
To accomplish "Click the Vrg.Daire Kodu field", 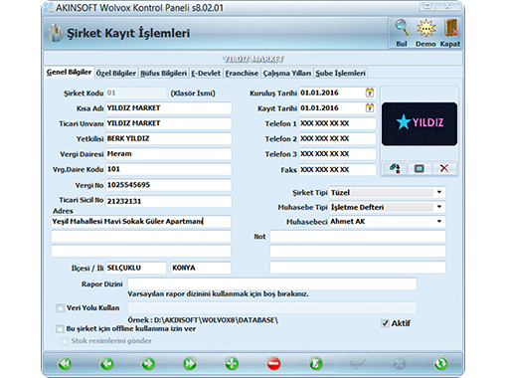I will pos(169,169).
